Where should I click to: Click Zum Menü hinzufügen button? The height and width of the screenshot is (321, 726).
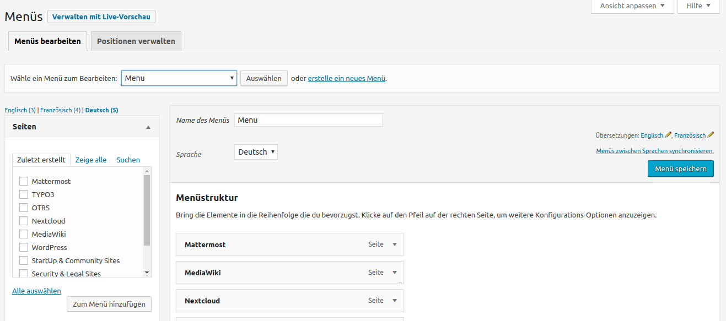[109, 304]
